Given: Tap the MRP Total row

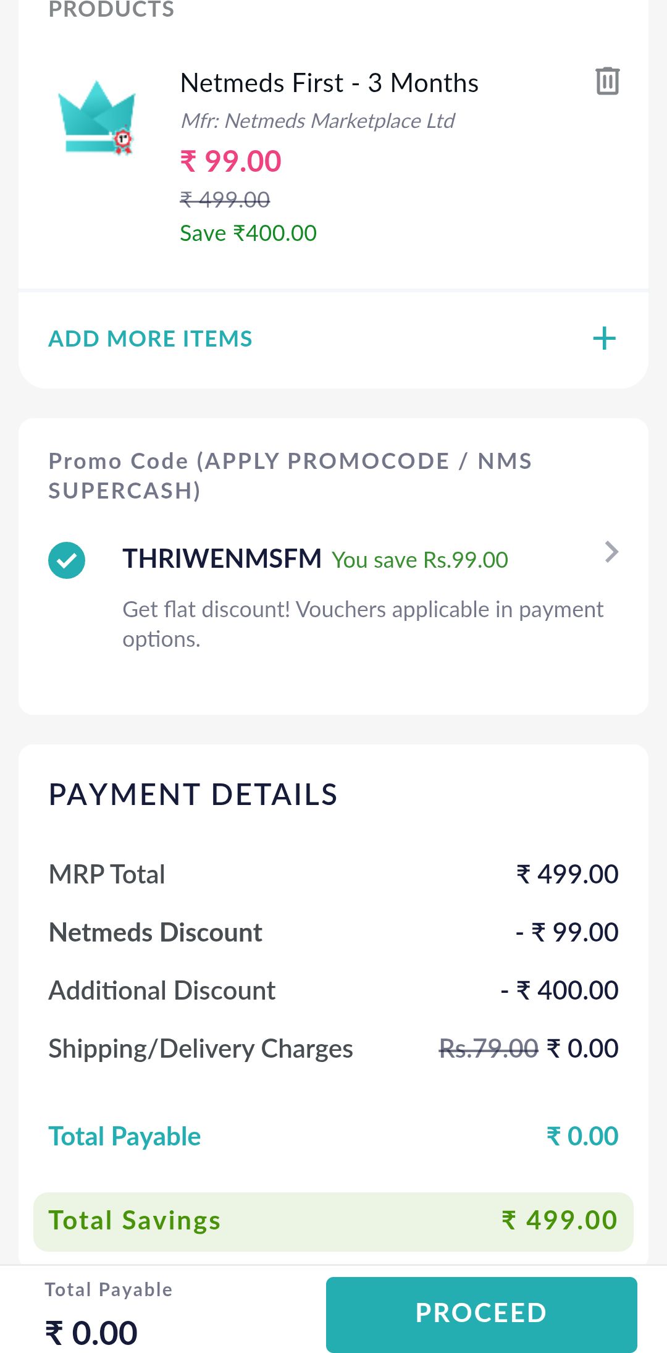Looking at the screenshot, I should (333, 874).
